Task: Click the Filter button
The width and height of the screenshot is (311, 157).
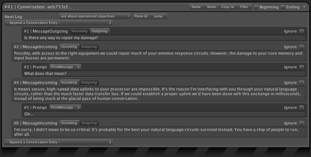Action: click(244, 7)
